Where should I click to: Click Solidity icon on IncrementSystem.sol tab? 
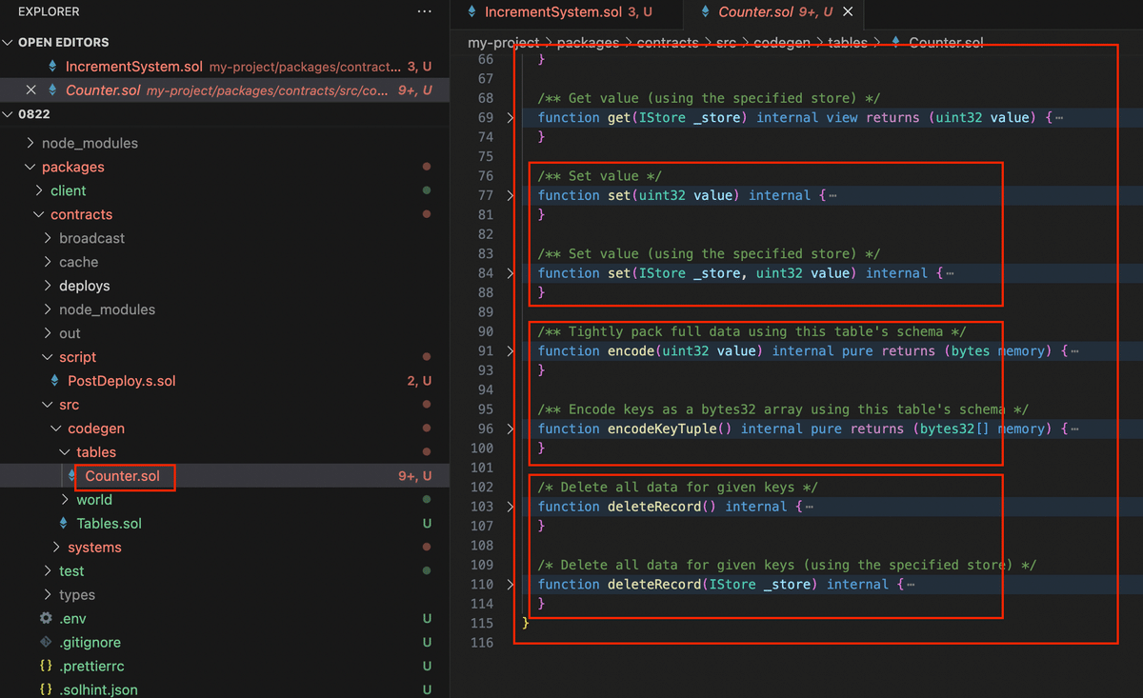[471, 12]
